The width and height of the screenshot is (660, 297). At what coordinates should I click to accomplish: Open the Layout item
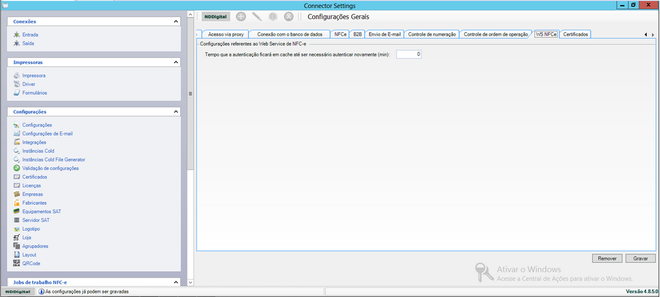click(29, 255)
